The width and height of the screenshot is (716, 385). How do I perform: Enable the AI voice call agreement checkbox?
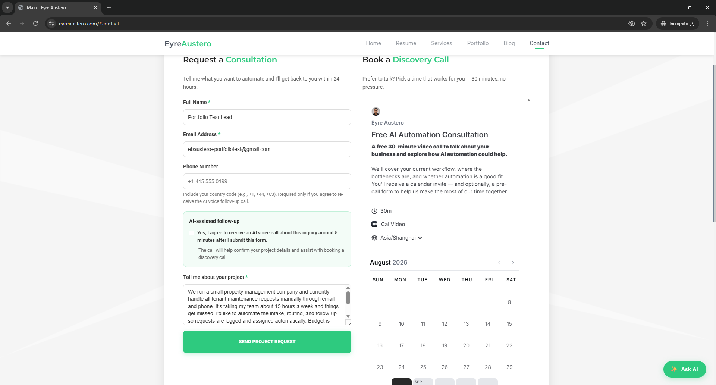coord(191,233)
